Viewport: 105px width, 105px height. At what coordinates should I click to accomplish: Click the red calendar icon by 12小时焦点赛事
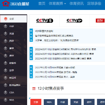coord(34,88)
